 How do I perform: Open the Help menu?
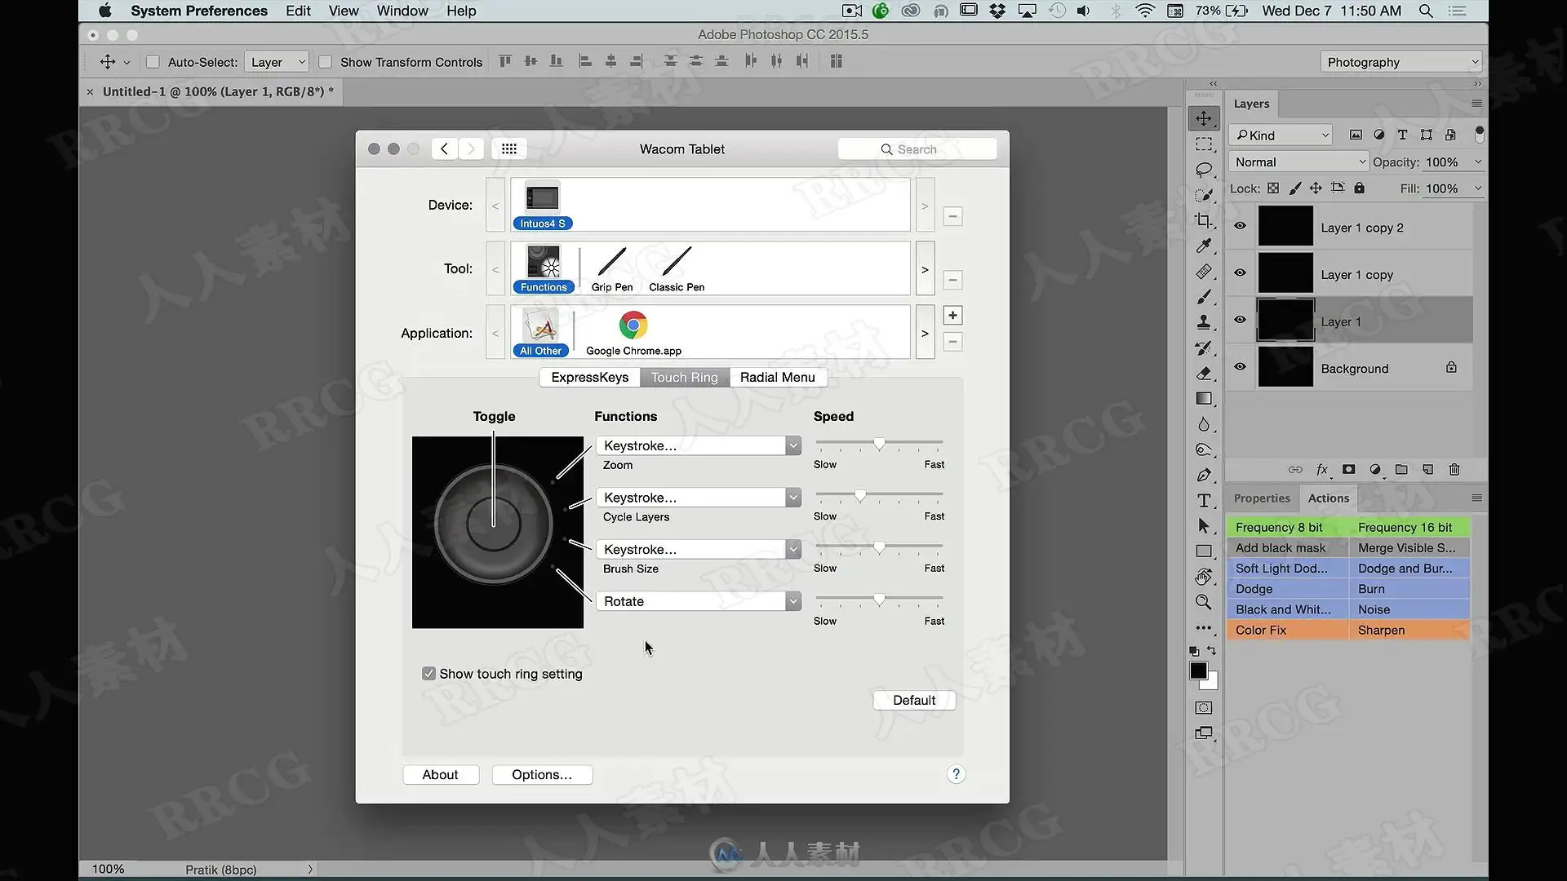461,11
